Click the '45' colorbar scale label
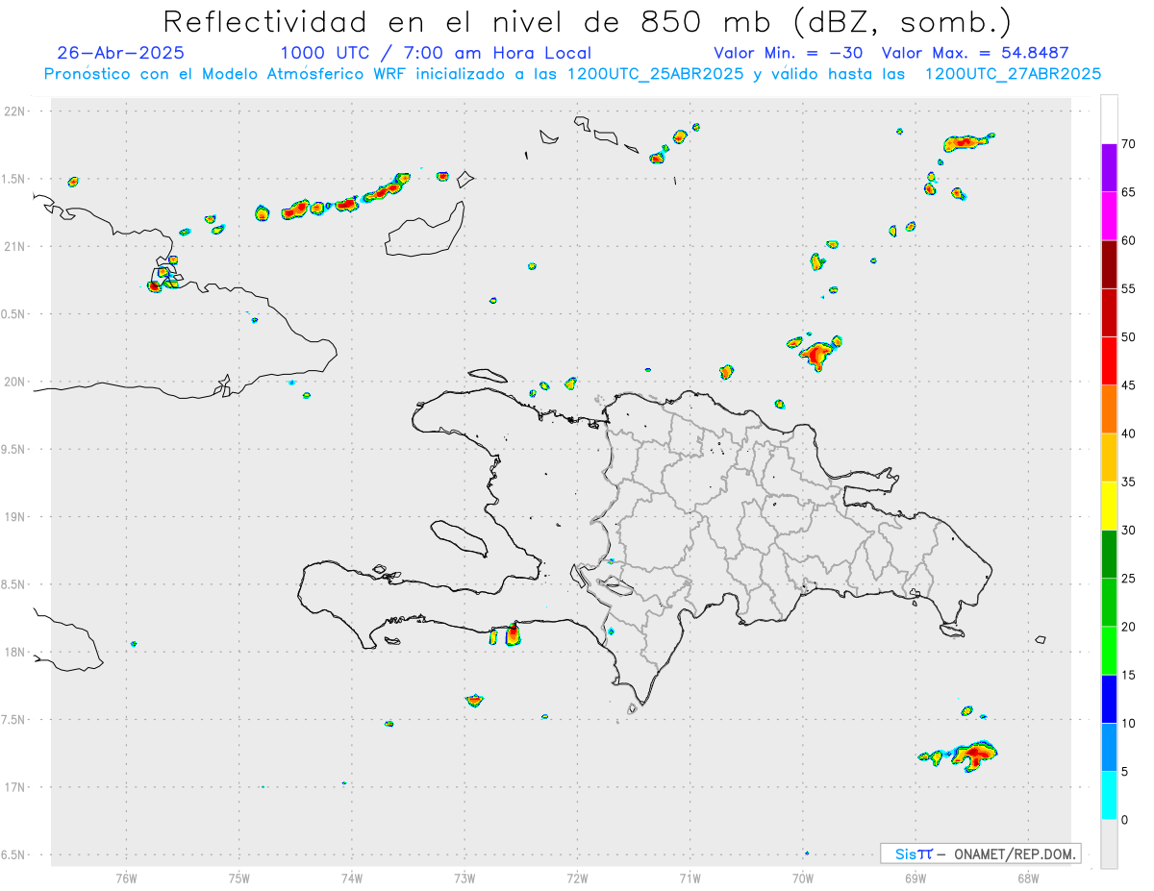 [x=1128, y=385]
